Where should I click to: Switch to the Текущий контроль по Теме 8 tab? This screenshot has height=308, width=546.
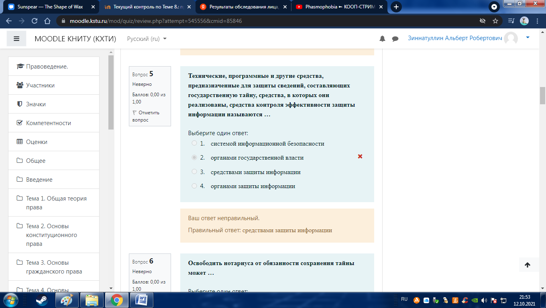pyautogui.click(x=147, y=7)
